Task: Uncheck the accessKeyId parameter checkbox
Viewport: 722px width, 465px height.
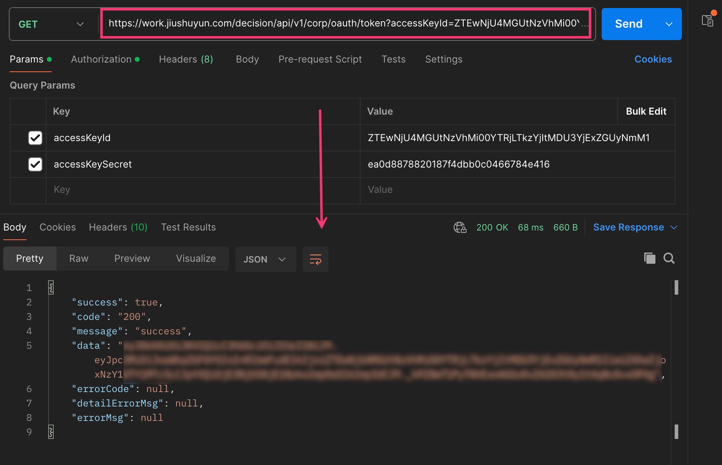Action: point(35,138)
